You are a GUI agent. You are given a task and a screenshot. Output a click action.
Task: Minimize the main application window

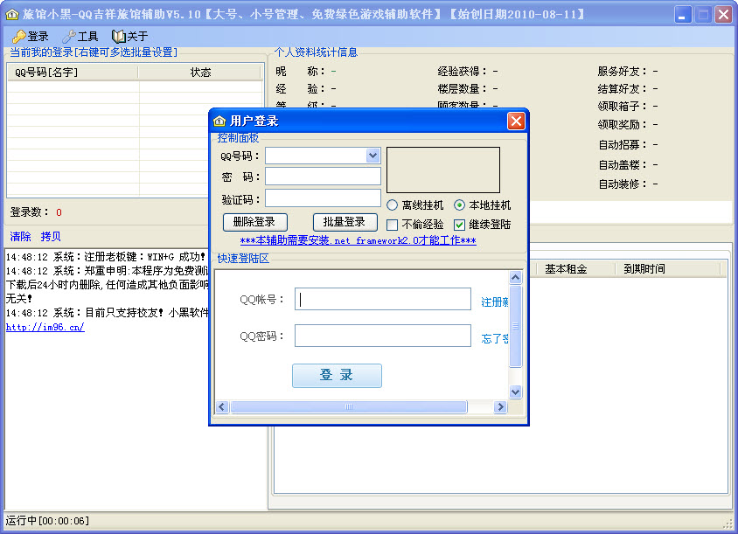(x=682, y=14)
